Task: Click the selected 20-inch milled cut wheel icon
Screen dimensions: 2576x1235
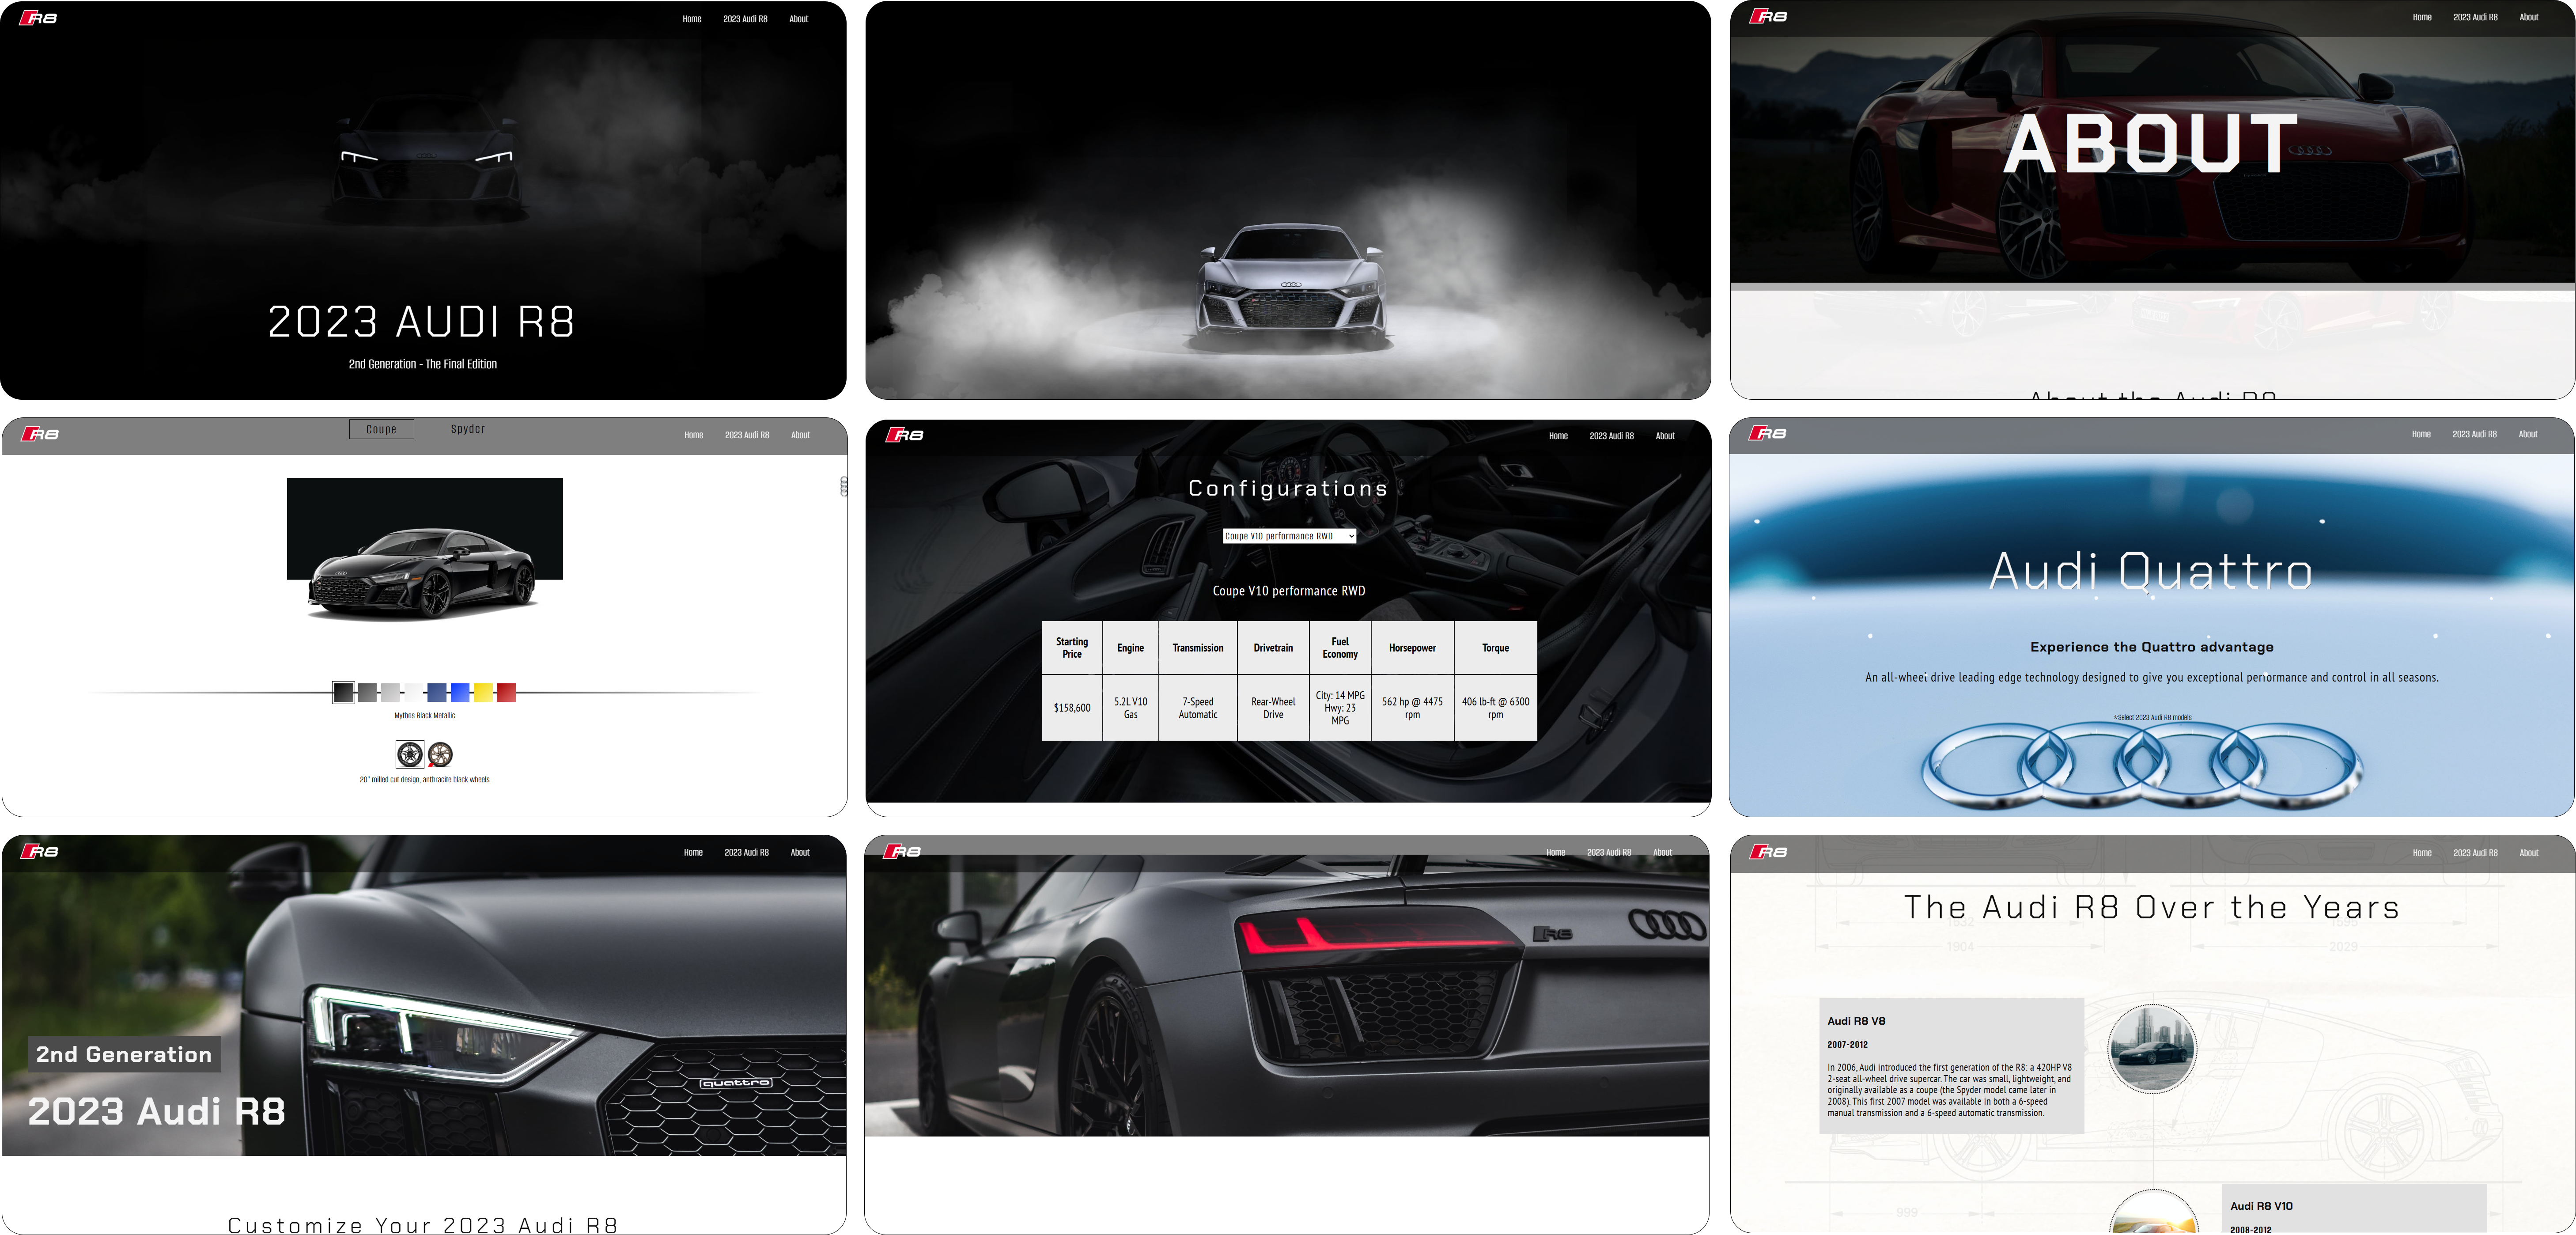Action: (x=409, y=754)
